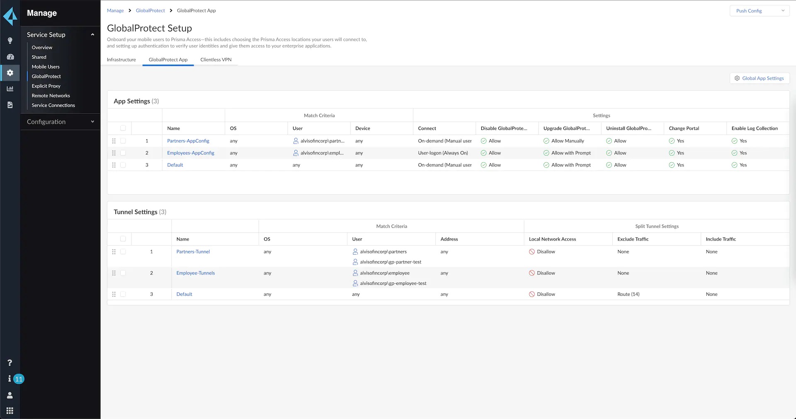Open the Default link in Tunnel Settings
The height and width of the screenshot is (419, 796).
pyautogui.click(x=184, y=294)
